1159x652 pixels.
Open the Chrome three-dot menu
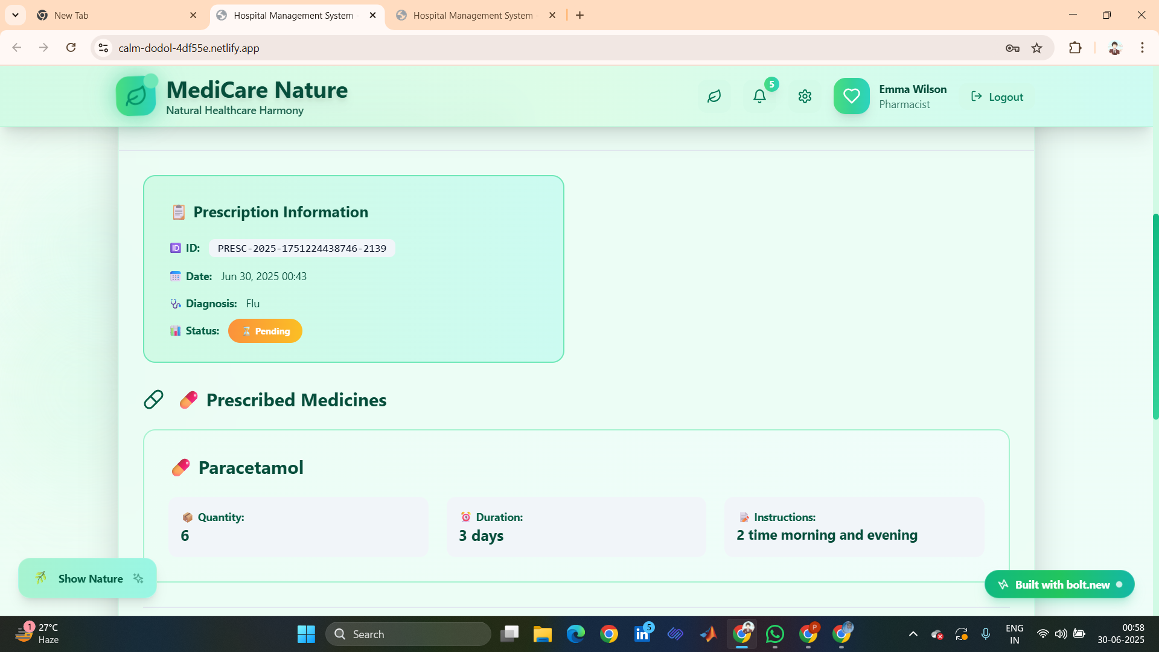click(1142, 48)
